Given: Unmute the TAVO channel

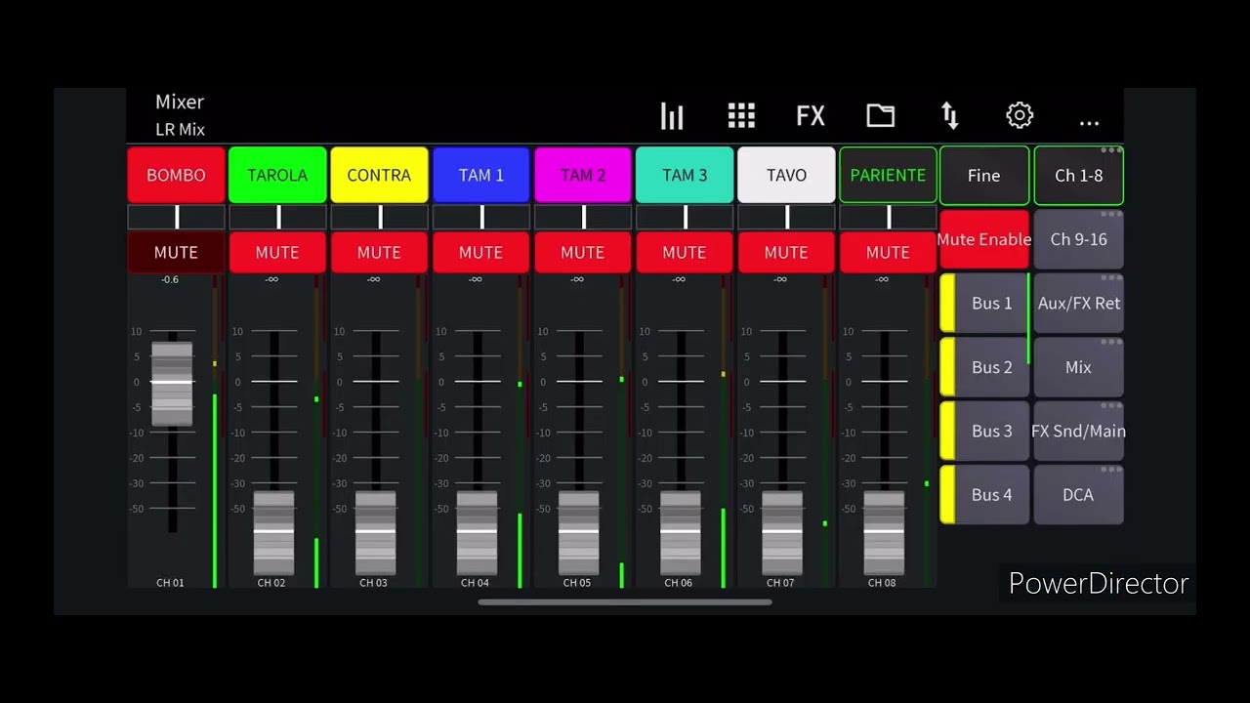Looking at the screenshot, I should (x=786, y=252).
